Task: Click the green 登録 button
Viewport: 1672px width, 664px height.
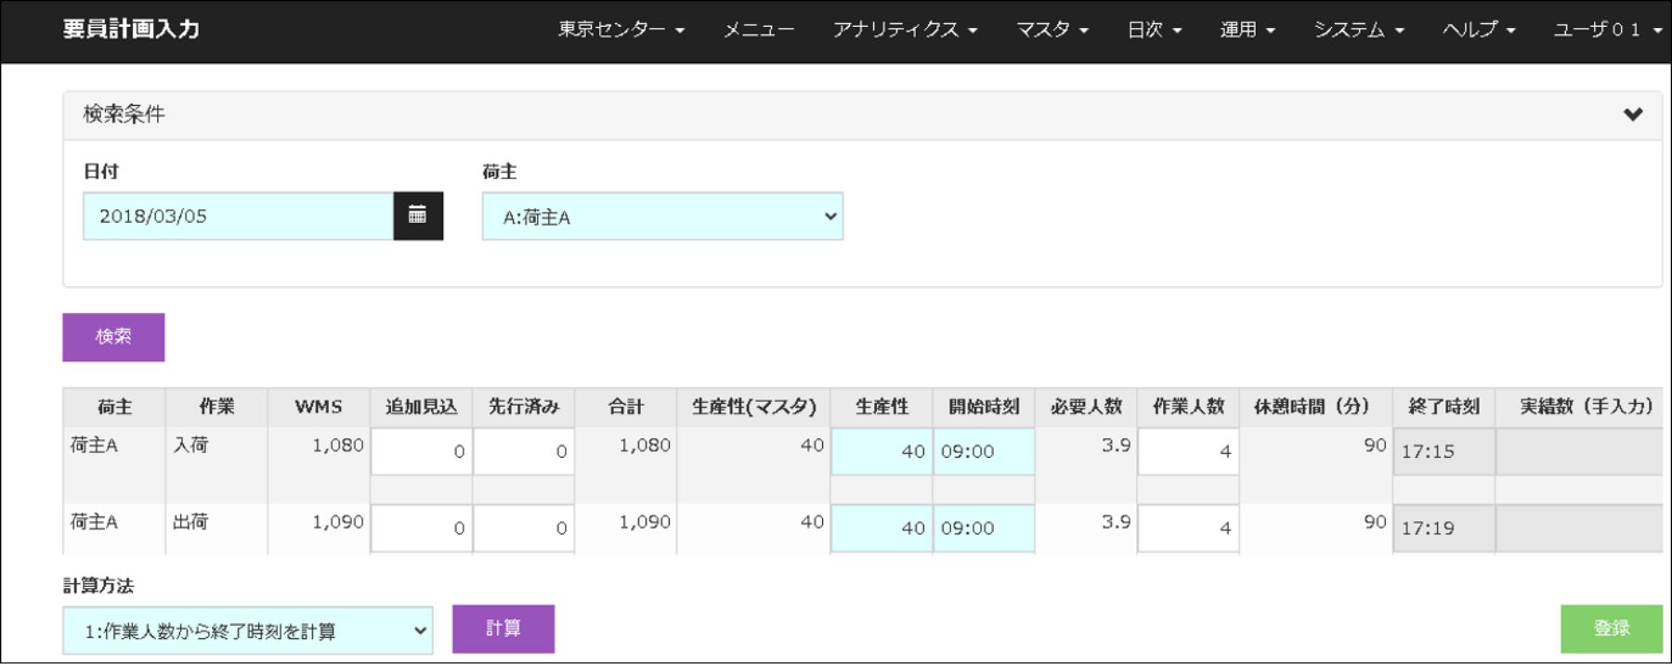Action: [1611, 629]
